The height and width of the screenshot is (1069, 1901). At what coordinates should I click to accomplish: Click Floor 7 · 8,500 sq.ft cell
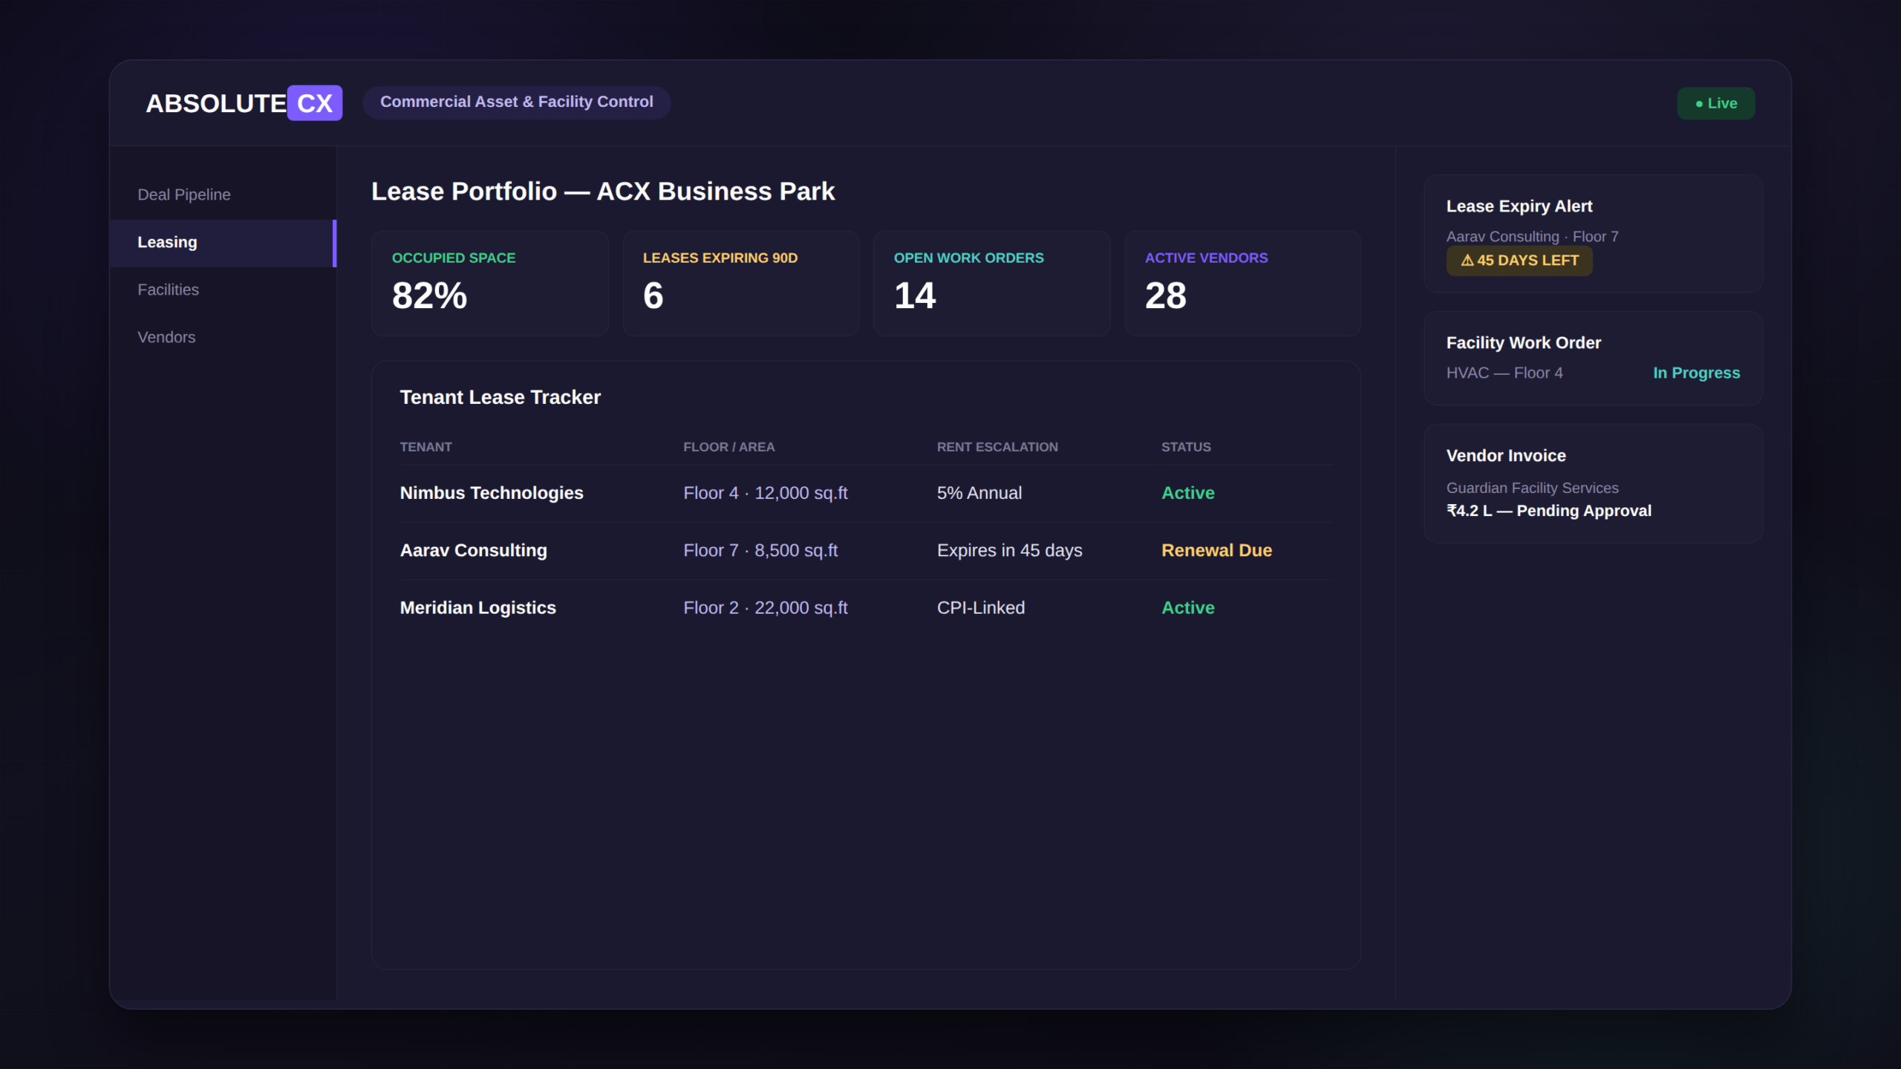760,550
